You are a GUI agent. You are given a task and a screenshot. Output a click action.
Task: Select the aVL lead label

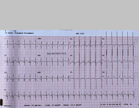39,55
